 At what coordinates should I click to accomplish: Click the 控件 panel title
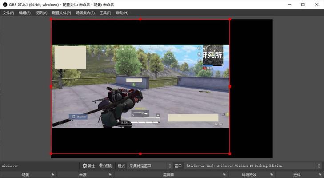(297, 175)
